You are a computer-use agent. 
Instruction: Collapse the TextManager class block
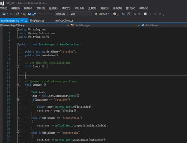click(18, 44)
